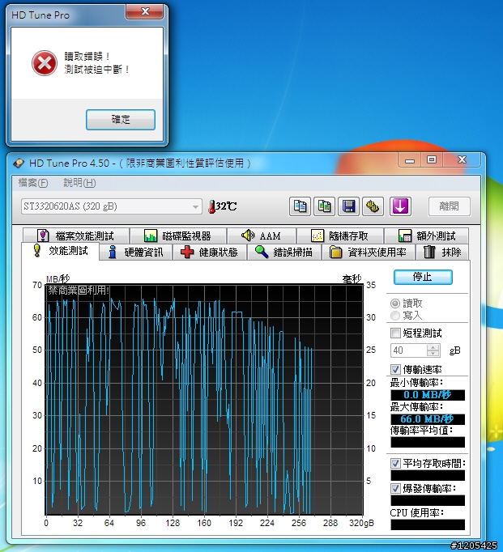The image size is (503, 552).
Task: Switch to the 磁碟監視器 tab
Action: click(178, 236)
